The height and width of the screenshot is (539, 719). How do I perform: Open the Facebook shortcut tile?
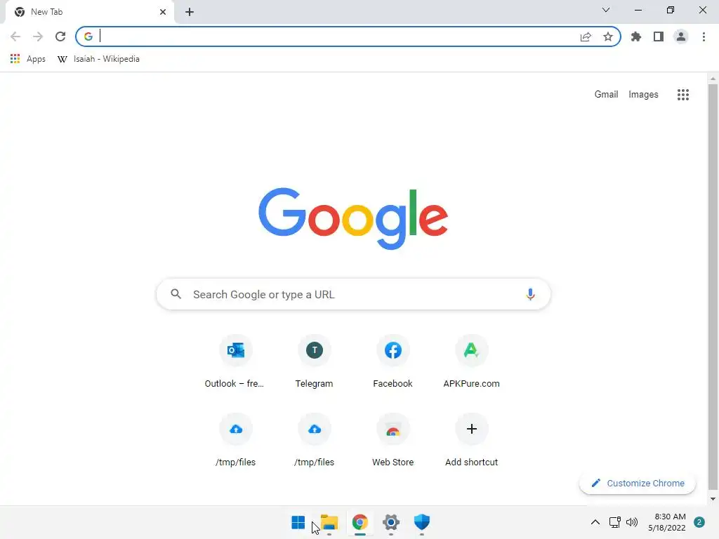393,363
